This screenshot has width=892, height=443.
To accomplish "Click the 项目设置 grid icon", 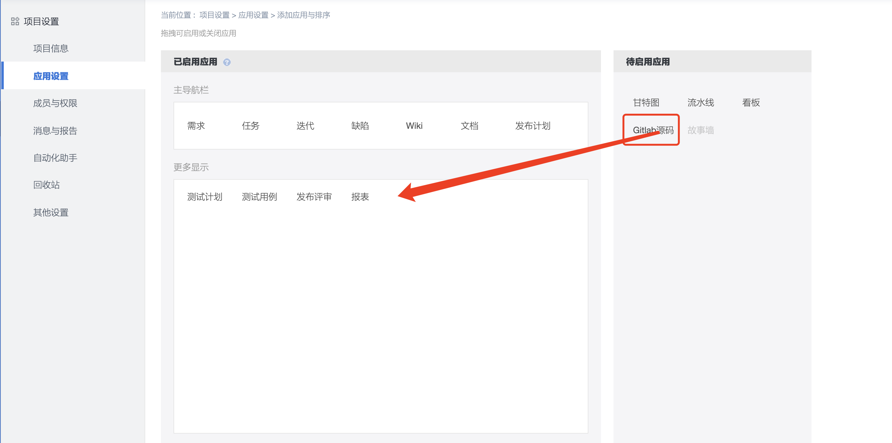I will [x=15, y=21].
